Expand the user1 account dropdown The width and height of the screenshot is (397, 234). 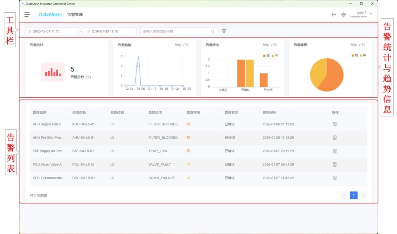[371, 14]
